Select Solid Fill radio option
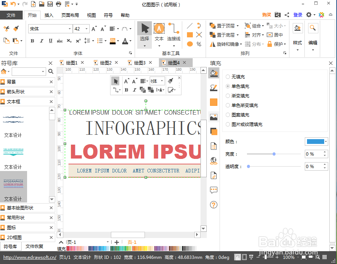 coord(228,86)
